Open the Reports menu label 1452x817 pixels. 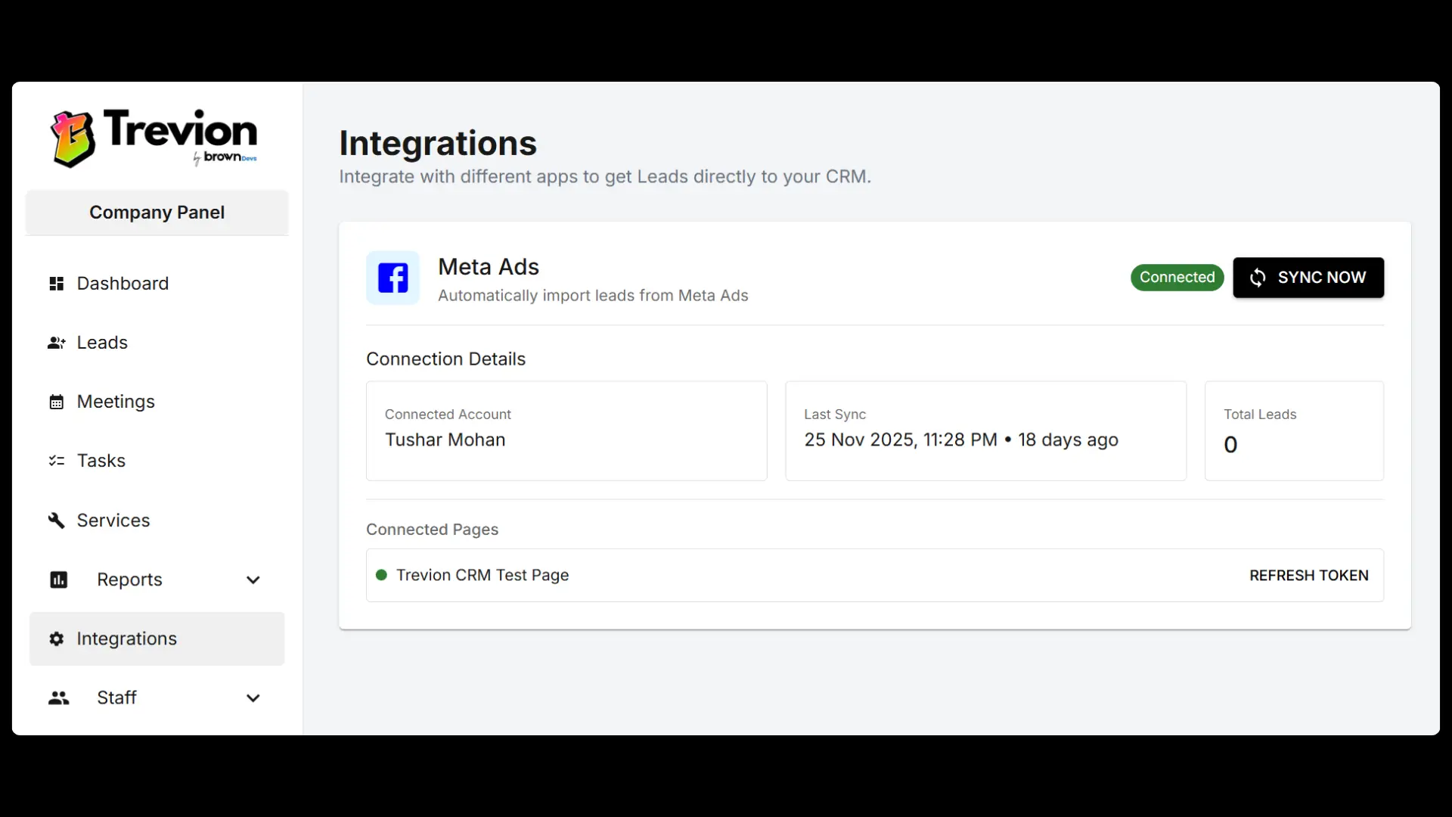[129, 579]
